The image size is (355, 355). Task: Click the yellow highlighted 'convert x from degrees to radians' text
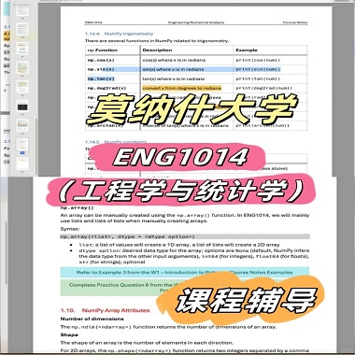click(182, 88)
